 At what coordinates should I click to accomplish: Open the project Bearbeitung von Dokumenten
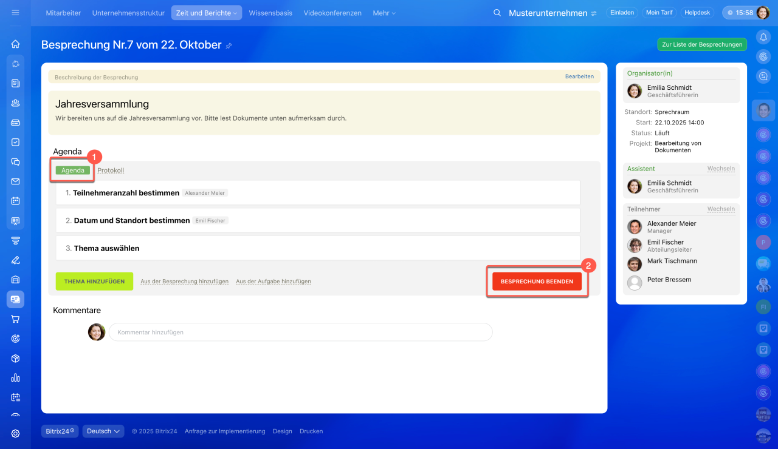(x=678, y=147)
